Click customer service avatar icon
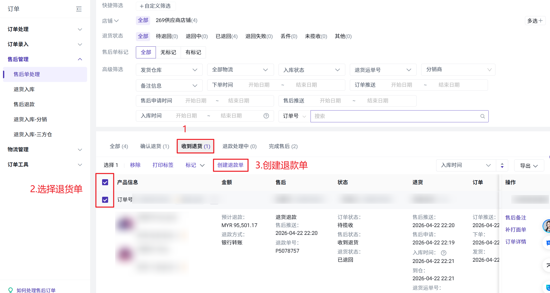The image size is (550, 293). (546, 226)
